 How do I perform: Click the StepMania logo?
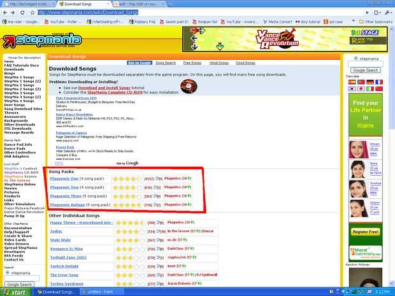click(42, 40)
